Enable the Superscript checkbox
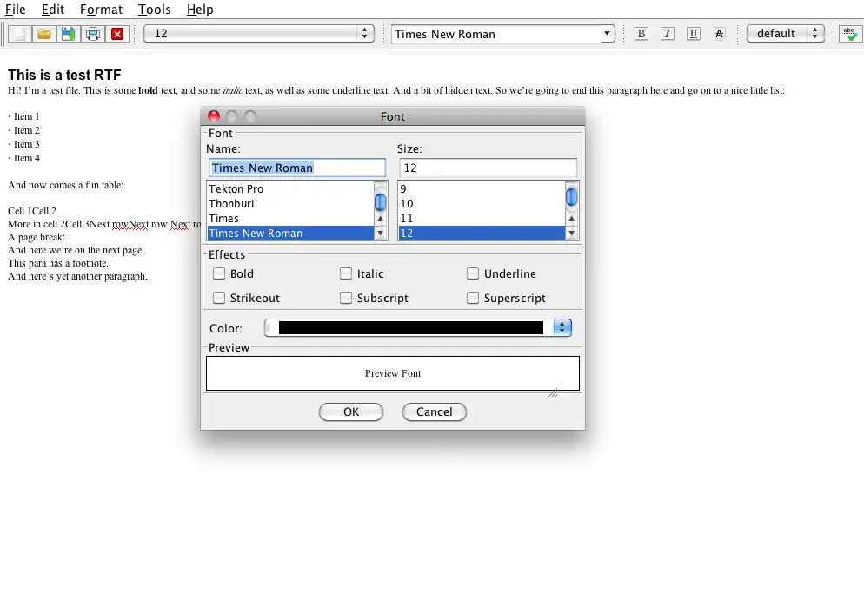864x599 pixels. tap(473, 298)
